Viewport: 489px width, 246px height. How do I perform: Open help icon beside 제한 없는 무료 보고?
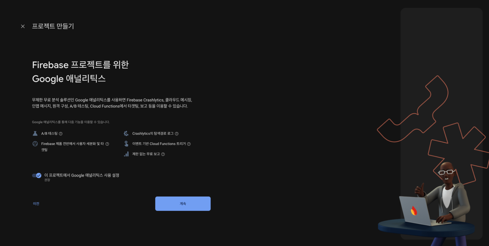tap(163, 154)
